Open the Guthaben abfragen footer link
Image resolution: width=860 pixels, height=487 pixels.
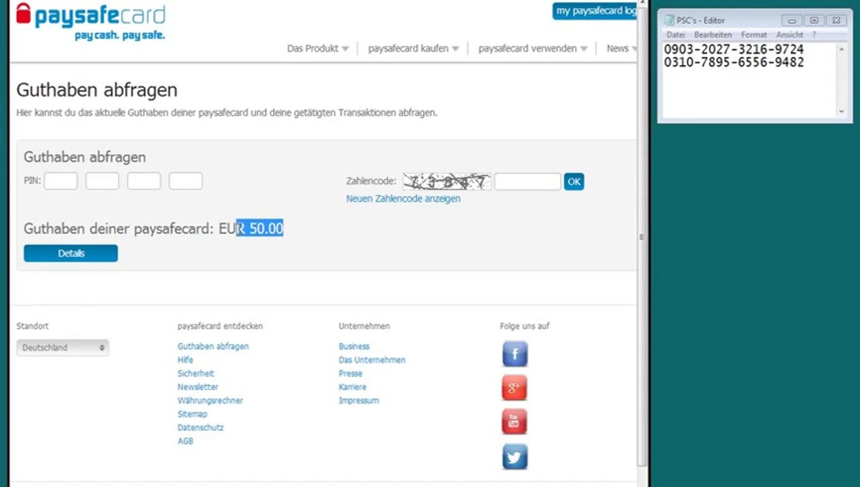[213, 346]
